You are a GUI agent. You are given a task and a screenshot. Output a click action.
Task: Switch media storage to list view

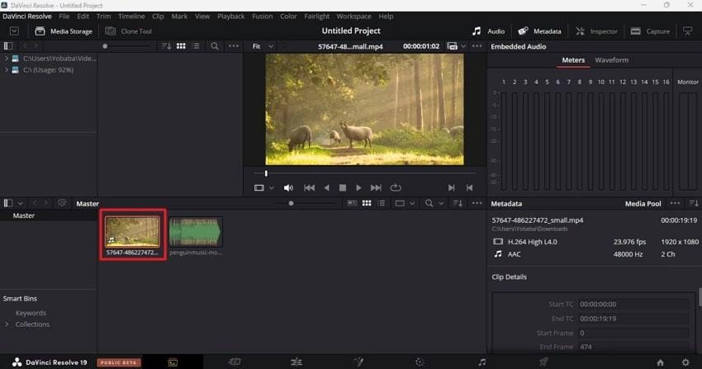click(x=196, y=46)
